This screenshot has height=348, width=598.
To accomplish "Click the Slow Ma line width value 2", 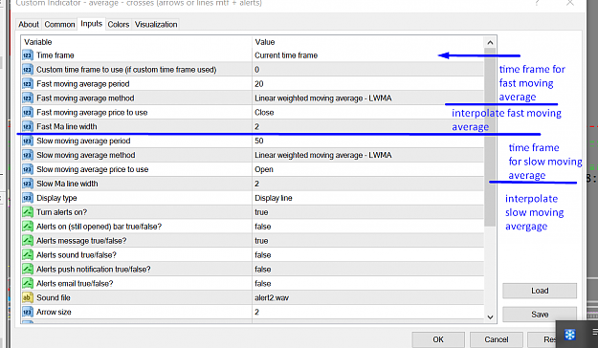I will point(256,184).
